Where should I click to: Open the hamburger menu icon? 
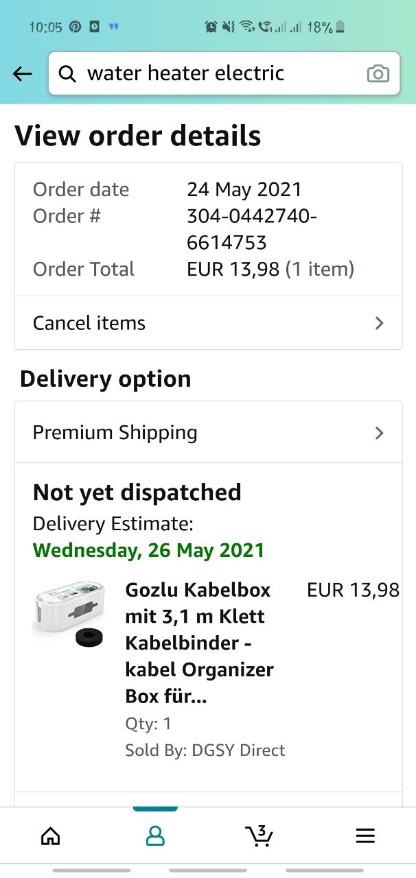click(x=365, y=835)
